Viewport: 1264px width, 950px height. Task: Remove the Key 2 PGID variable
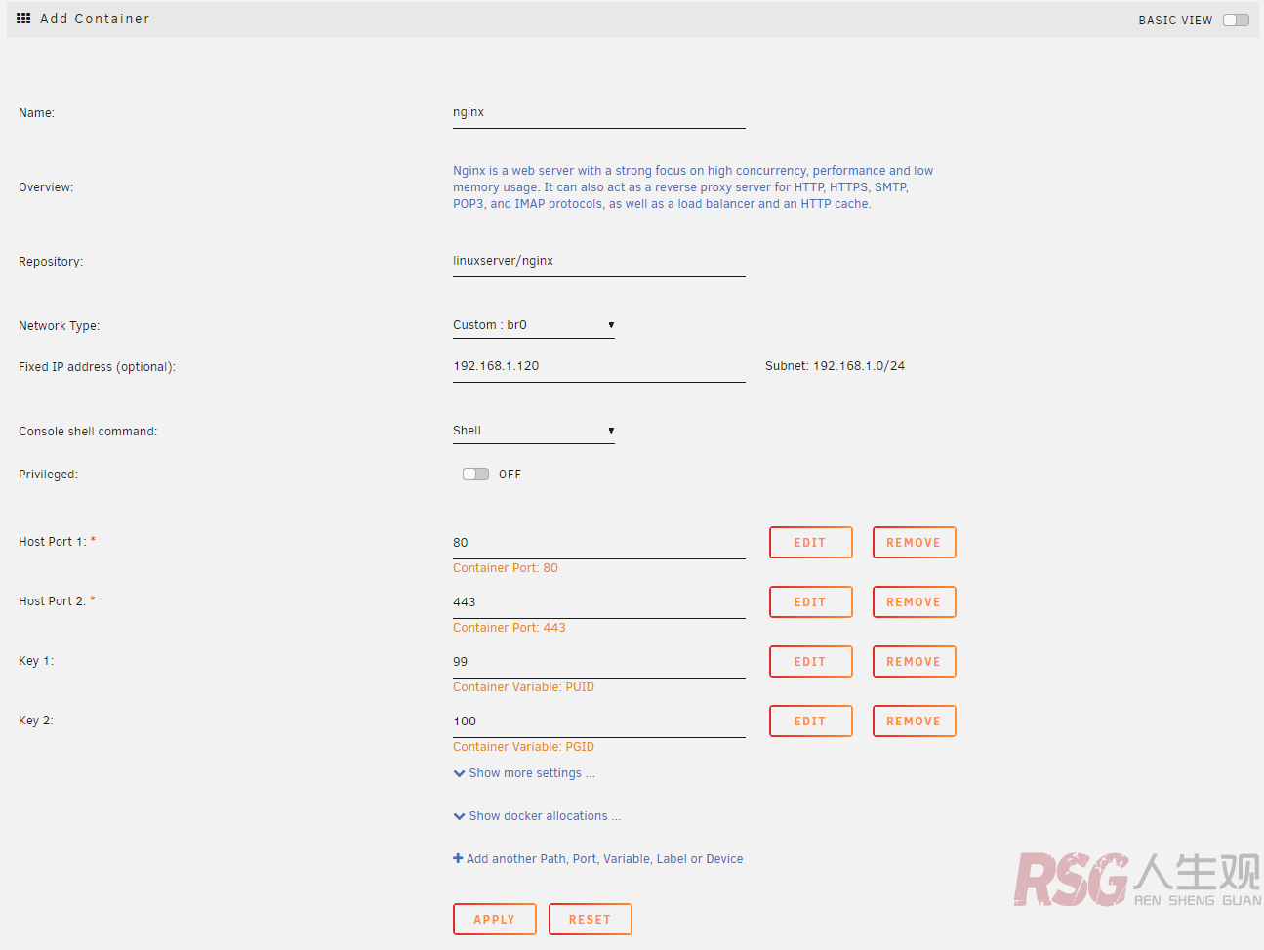click(915, 722)
